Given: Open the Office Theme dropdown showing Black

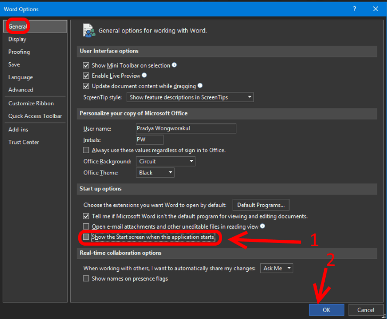Looking at the screenshot, I should pyautogui.click(x=155, y=173).
